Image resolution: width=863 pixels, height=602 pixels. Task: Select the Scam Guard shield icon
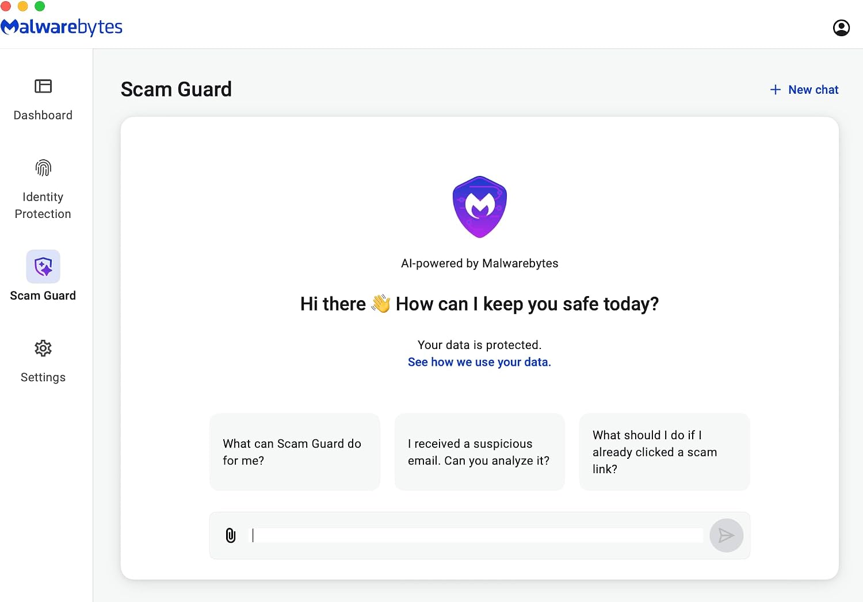point(43,266)
